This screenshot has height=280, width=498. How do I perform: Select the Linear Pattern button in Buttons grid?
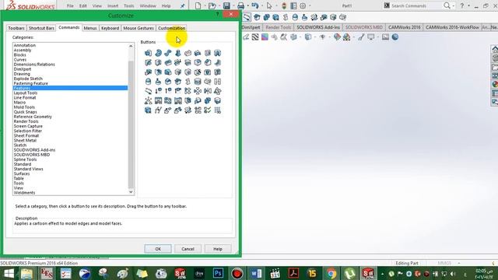coord(188,91)
